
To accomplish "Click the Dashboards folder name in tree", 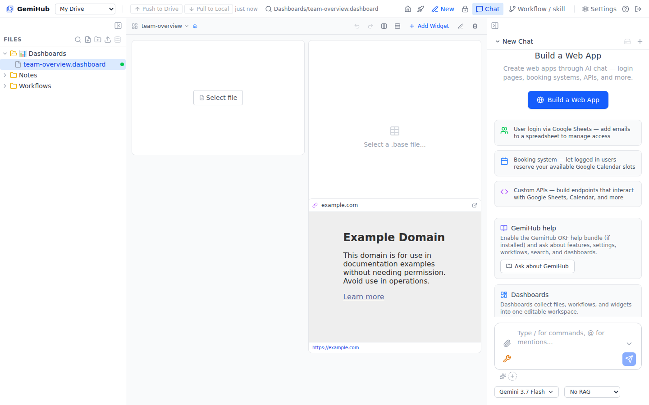I will (x=47, y=54).
